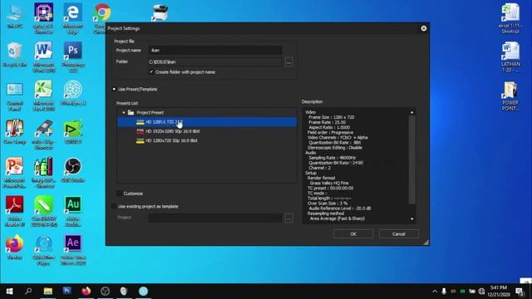The width and height of the screenshot is (532, 299).
Task: Browse for template project with ellipsis button
Action: pos(288,218)
